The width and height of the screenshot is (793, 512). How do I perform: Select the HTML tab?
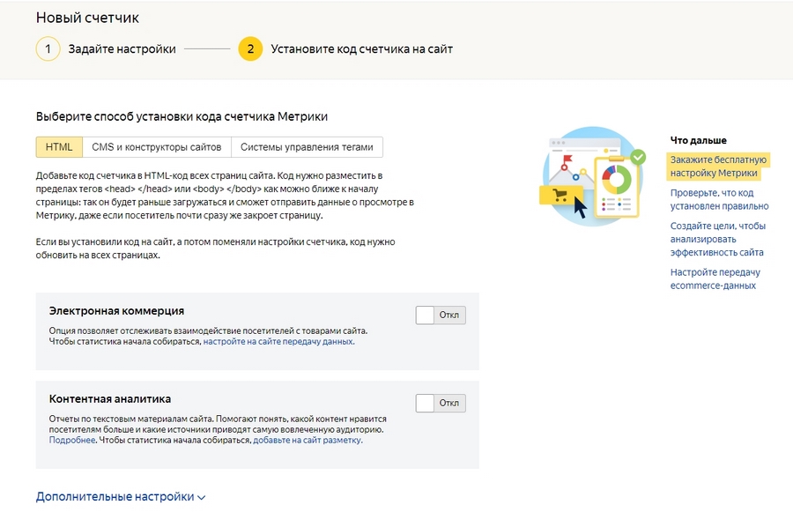[59, 147]
